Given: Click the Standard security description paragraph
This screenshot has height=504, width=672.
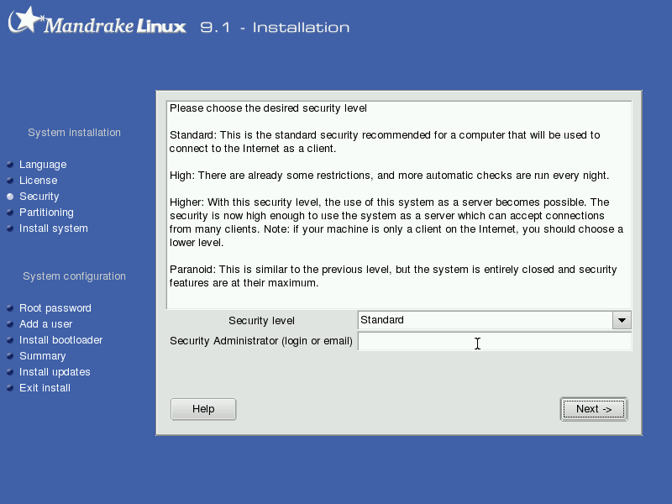Looking at the screenshot, I should tap(385, 142).
